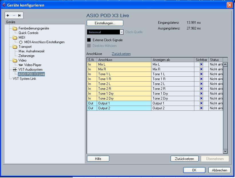Click the VST-Audiosystem waveform icon
235x178 pixels.
(x=15, y=70)
